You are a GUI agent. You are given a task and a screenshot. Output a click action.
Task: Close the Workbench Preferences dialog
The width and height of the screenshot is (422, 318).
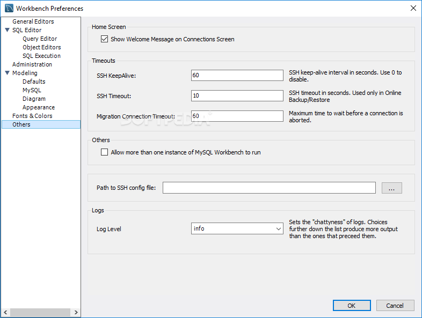pos(413,8)
